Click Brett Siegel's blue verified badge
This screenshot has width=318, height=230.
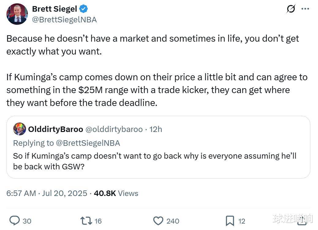83,9
